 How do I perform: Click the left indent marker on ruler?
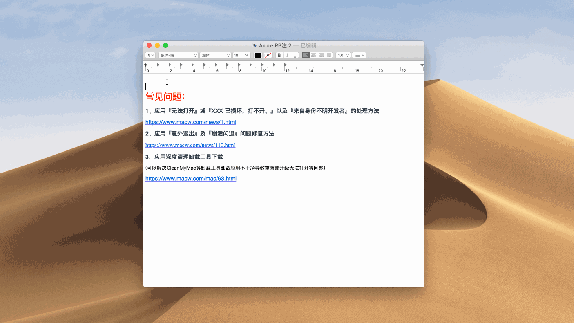click(x=145, y=65)
